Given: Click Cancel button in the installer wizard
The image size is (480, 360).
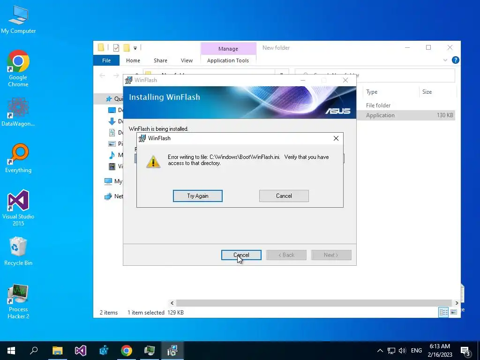Looking at the screenshot, I should point(241,255).
